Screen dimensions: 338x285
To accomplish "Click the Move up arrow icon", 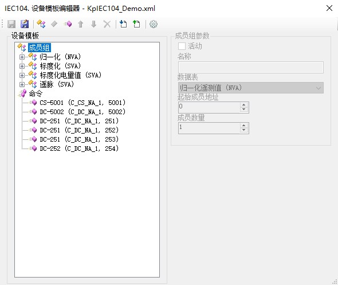I will pyautogui.click(x=81, y=24).
